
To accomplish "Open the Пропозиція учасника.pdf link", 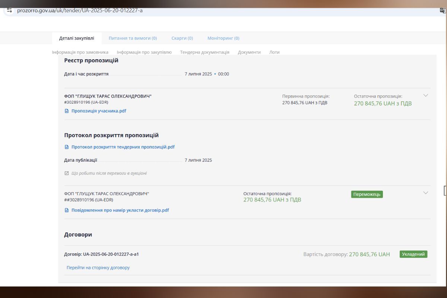I will pyautogui.click(x=99, y=111).
